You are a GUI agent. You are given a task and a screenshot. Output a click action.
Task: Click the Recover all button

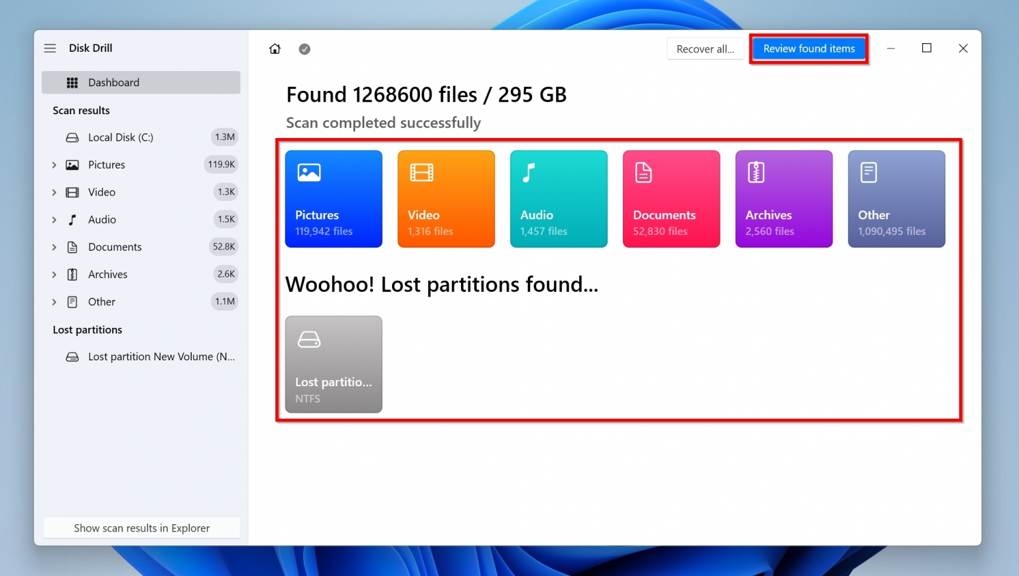pos(705,48)
